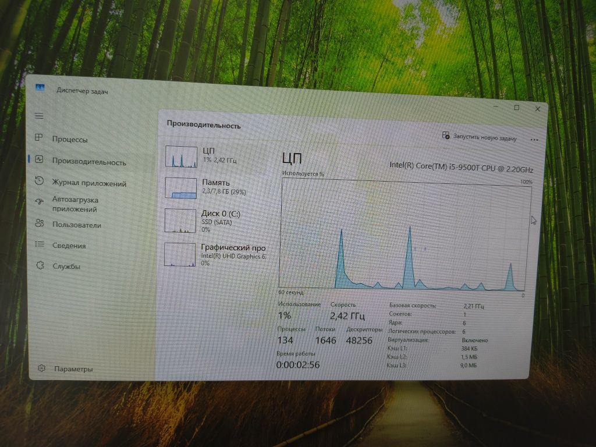Screen dimensions: 596x447
Task: Open the Процессы page
Action: pos(70,139)
